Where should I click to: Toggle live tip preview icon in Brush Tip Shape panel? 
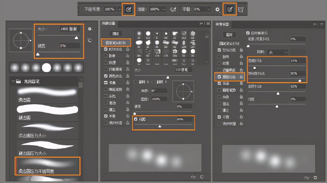[x=194, y=177]
